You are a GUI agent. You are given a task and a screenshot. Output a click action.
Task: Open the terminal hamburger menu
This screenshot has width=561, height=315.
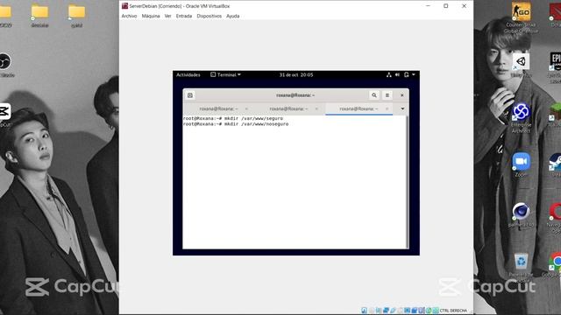(387, 95)
